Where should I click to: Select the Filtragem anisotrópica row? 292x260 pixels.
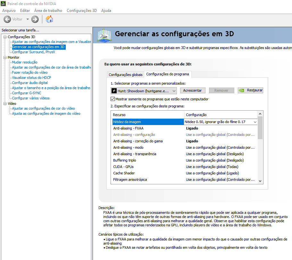point(185,180)
